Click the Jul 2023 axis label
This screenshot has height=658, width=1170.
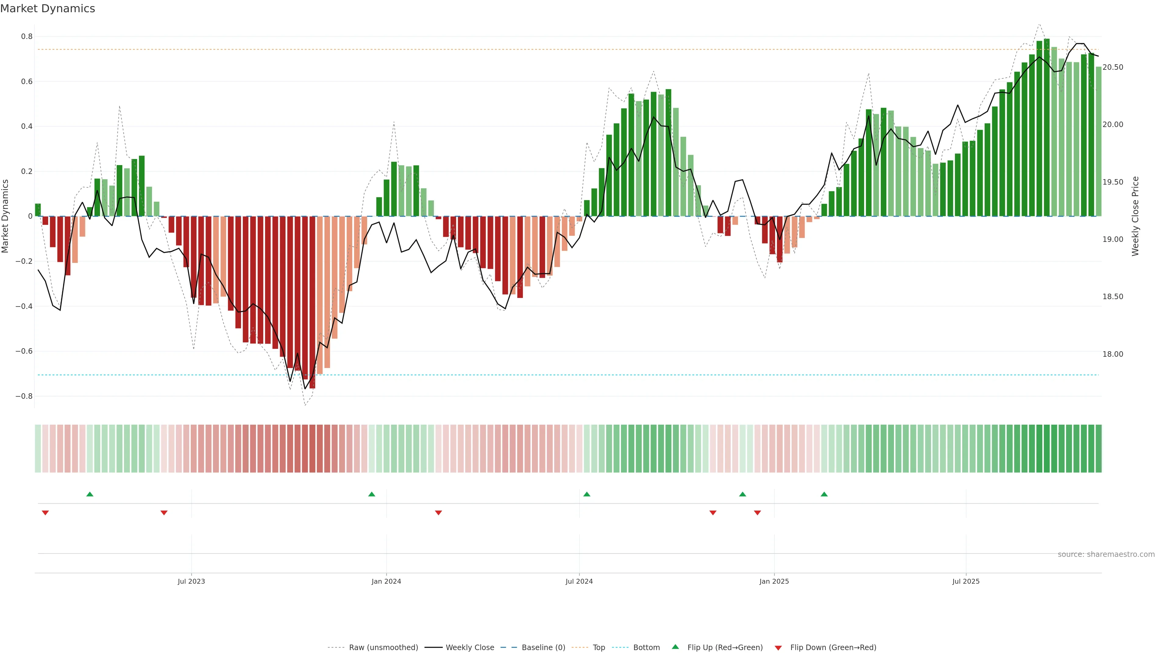[191, 581]
